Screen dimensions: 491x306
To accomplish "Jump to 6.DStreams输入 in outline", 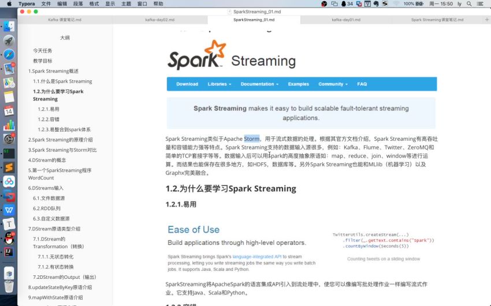I will (x=46, y=188).
